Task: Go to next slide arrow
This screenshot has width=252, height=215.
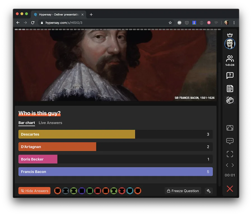Action: coord(233,165)
